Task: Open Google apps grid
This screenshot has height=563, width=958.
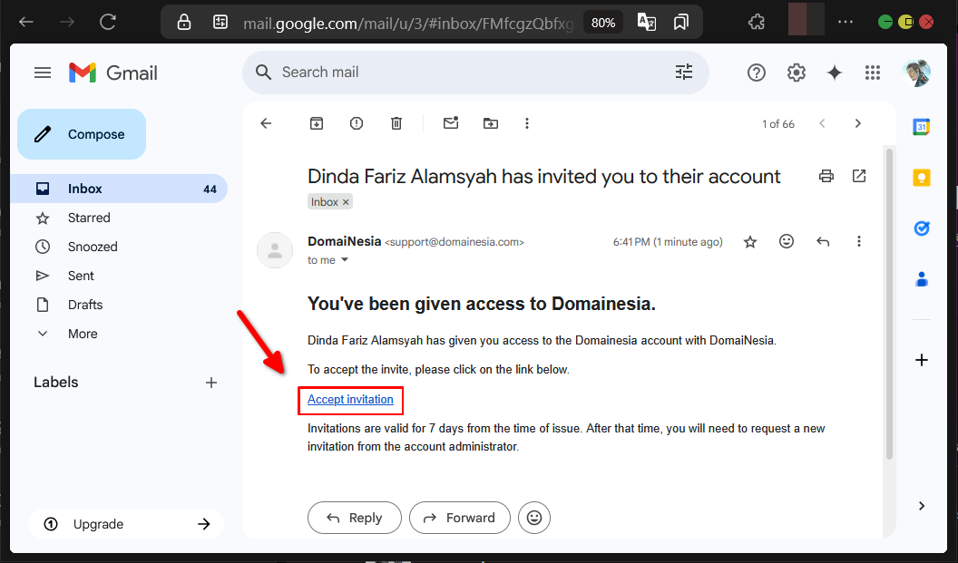Action: pos(873,73)
